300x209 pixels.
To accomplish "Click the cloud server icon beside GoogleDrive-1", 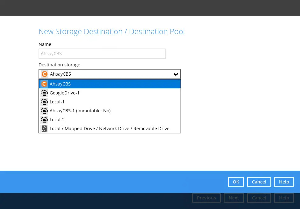I will click(44, 93).
